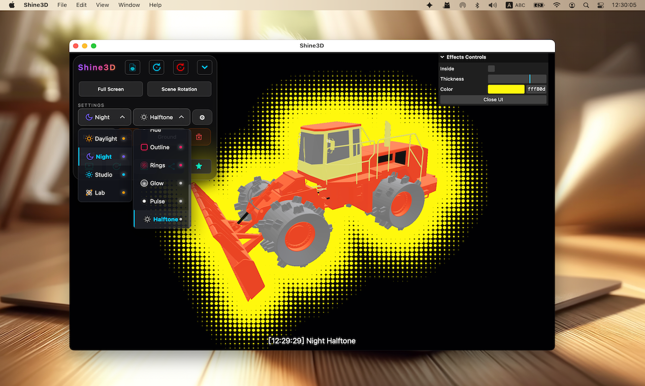
Task: Click the cyan document export icon
Action: 133,67
